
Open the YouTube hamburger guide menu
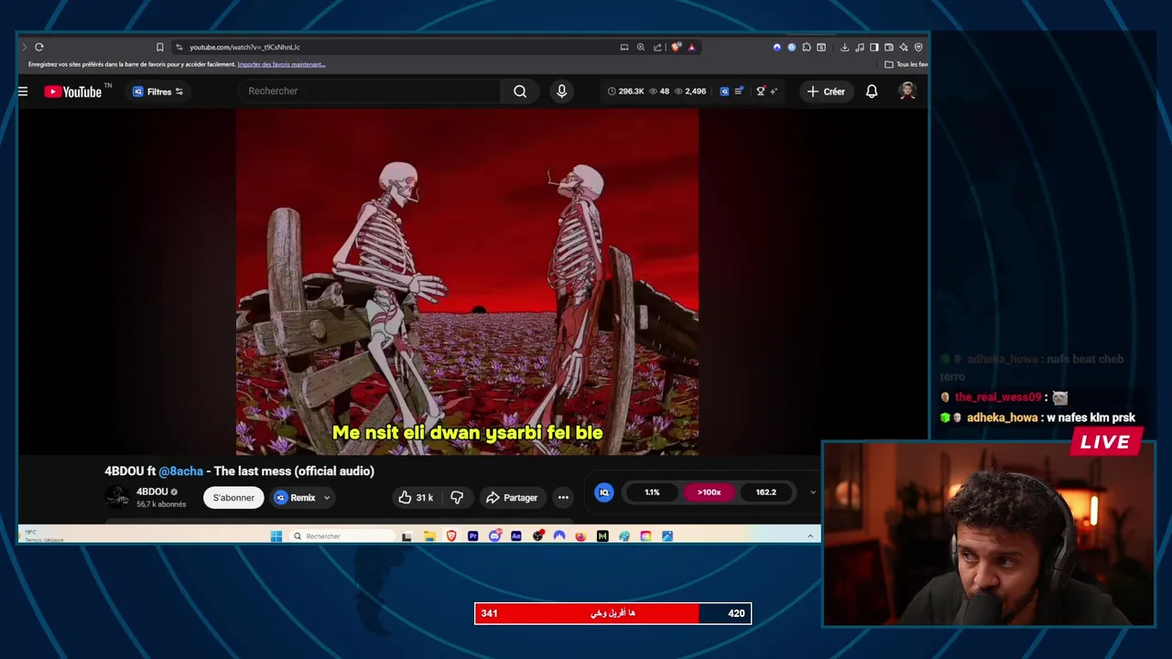[x=23, y=91]
